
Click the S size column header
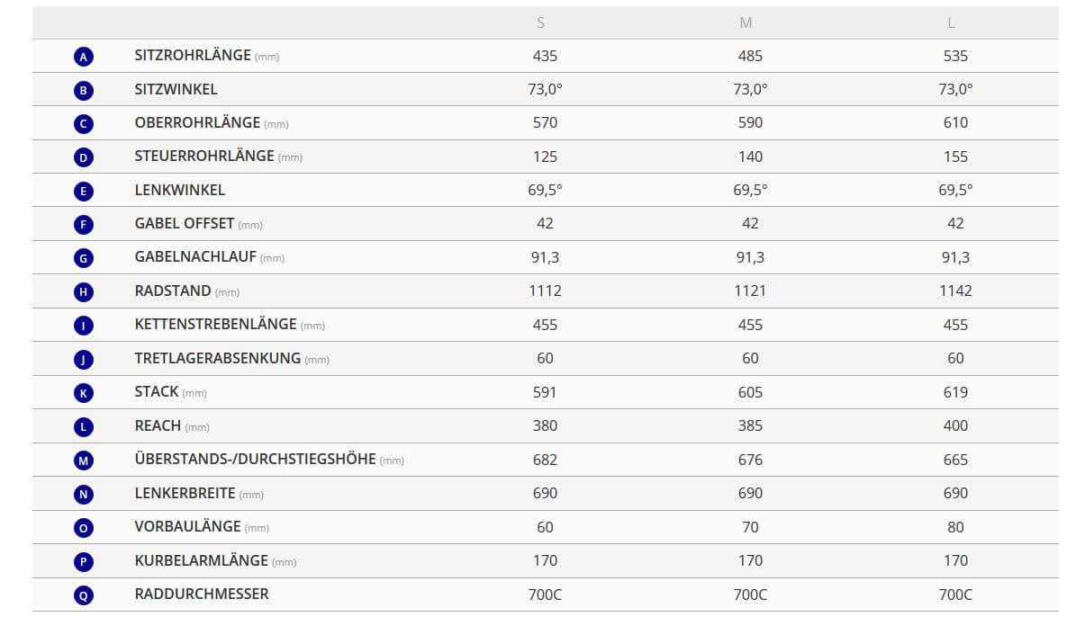(x=541, y=23)
